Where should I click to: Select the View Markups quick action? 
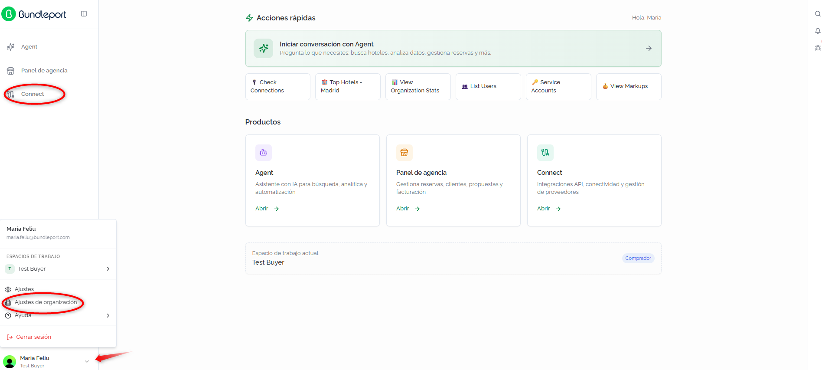click(629, 86)
